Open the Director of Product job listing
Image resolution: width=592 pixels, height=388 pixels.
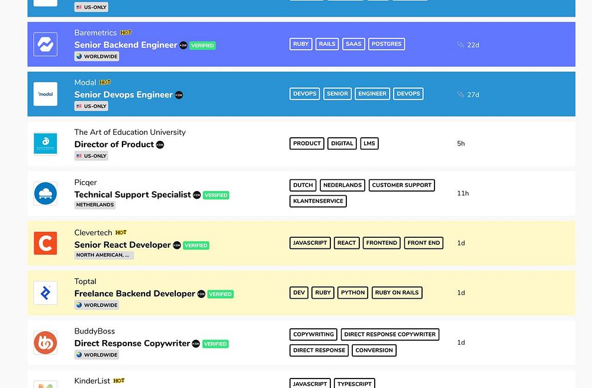(114, 144)
